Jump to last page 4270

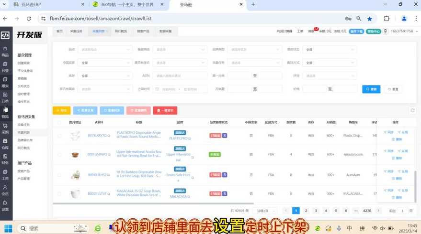tap(367, 211)
